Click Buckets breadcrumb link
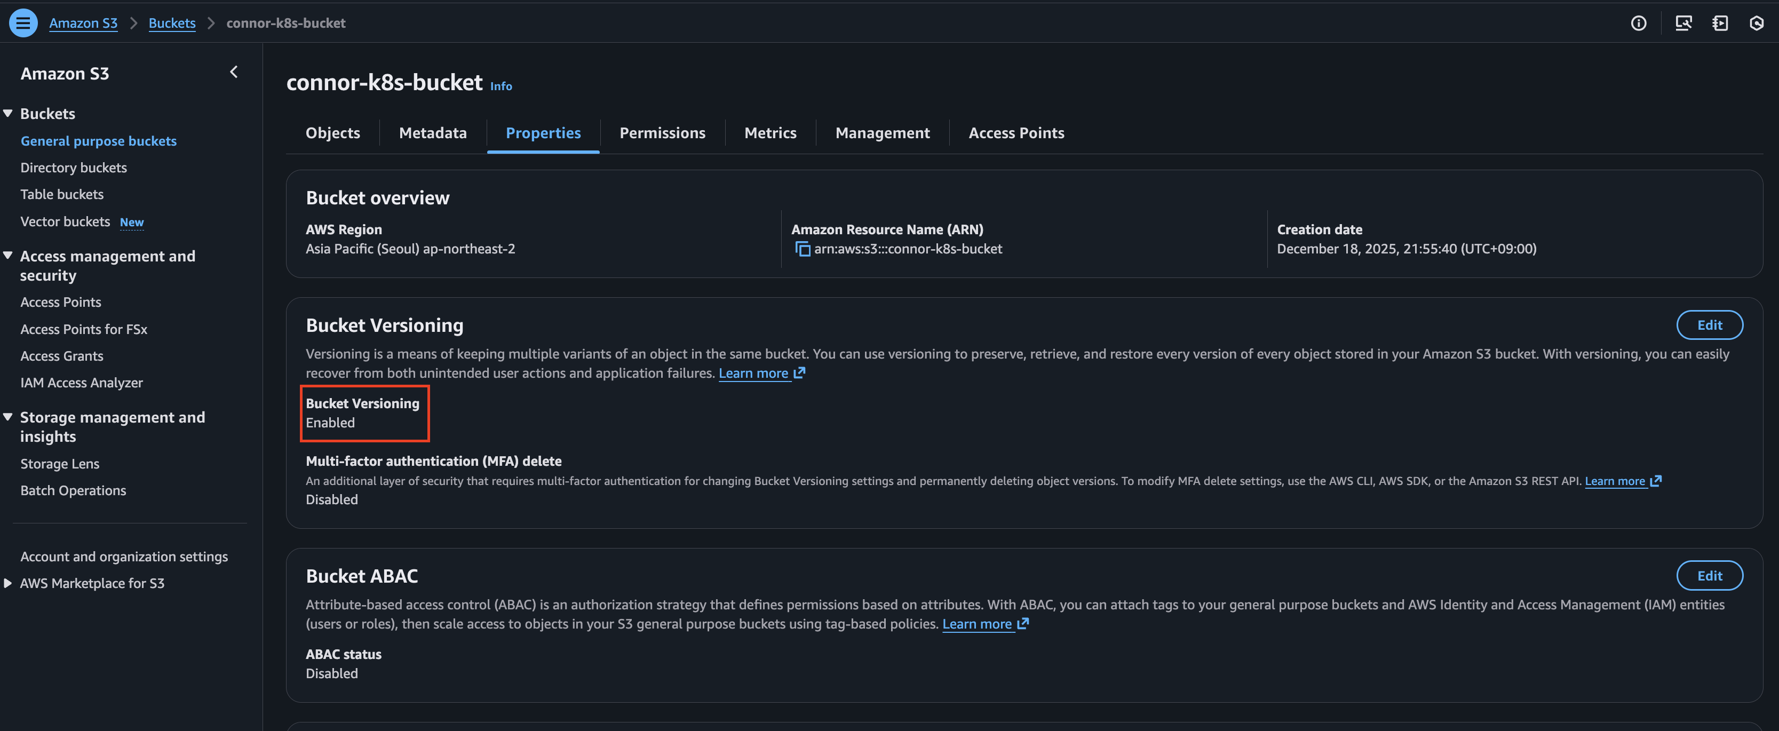The width and height of the screenshot is (1779, 731). pos(172,23)
